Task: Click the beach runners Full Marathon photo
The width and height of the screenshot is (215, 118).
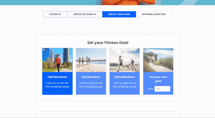Action: click(x=91, y=60)
